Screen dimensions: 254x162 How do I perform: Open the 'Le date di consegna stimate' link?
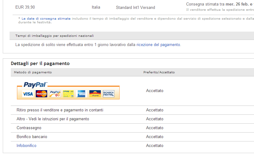tap(46, 18)
